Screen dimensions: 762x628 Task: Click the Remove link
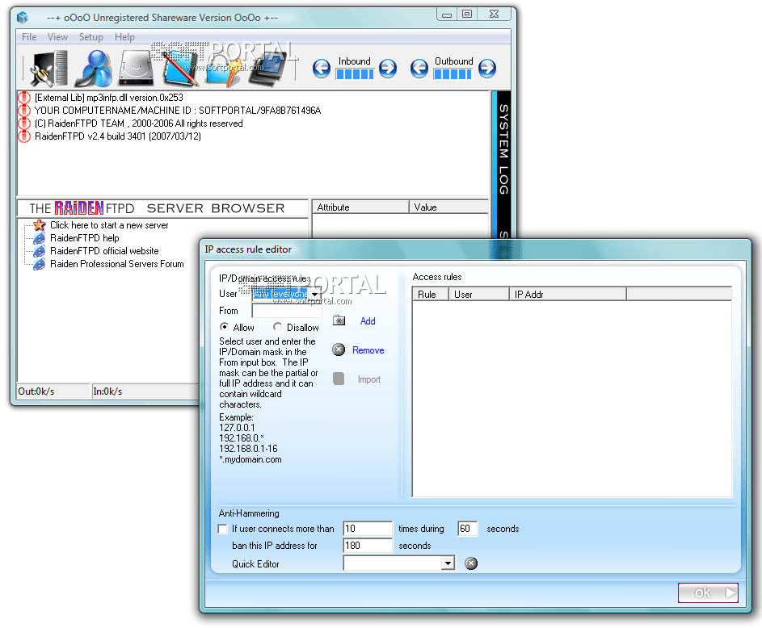pos(368,350)
